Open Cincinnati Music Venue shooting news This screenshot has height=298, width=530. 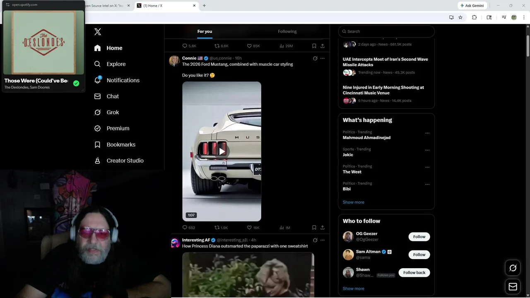(x=383, y=90)
